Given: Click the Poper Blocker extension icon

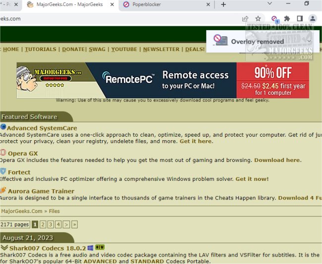Looking at the screenshot, I should (x=274, y=18).
